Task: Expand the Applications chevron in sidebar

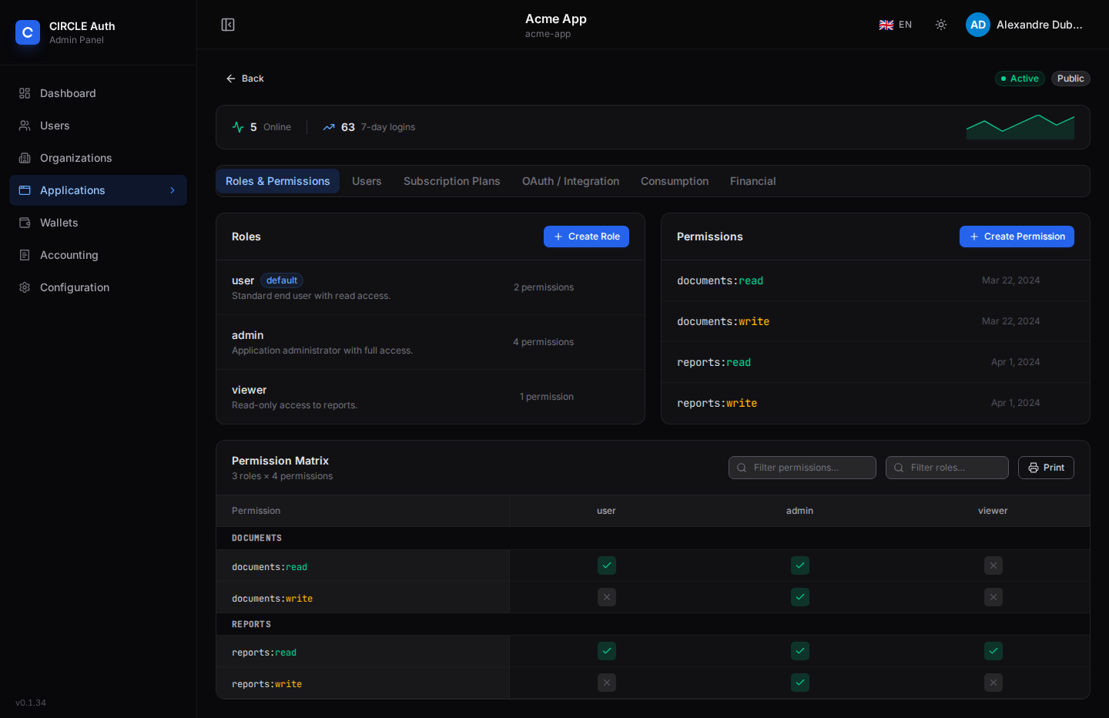Action: [x=173, y=190]
